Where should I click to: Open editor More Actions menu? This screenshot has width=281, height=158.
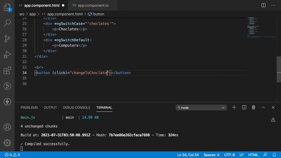tap(273, 5)
